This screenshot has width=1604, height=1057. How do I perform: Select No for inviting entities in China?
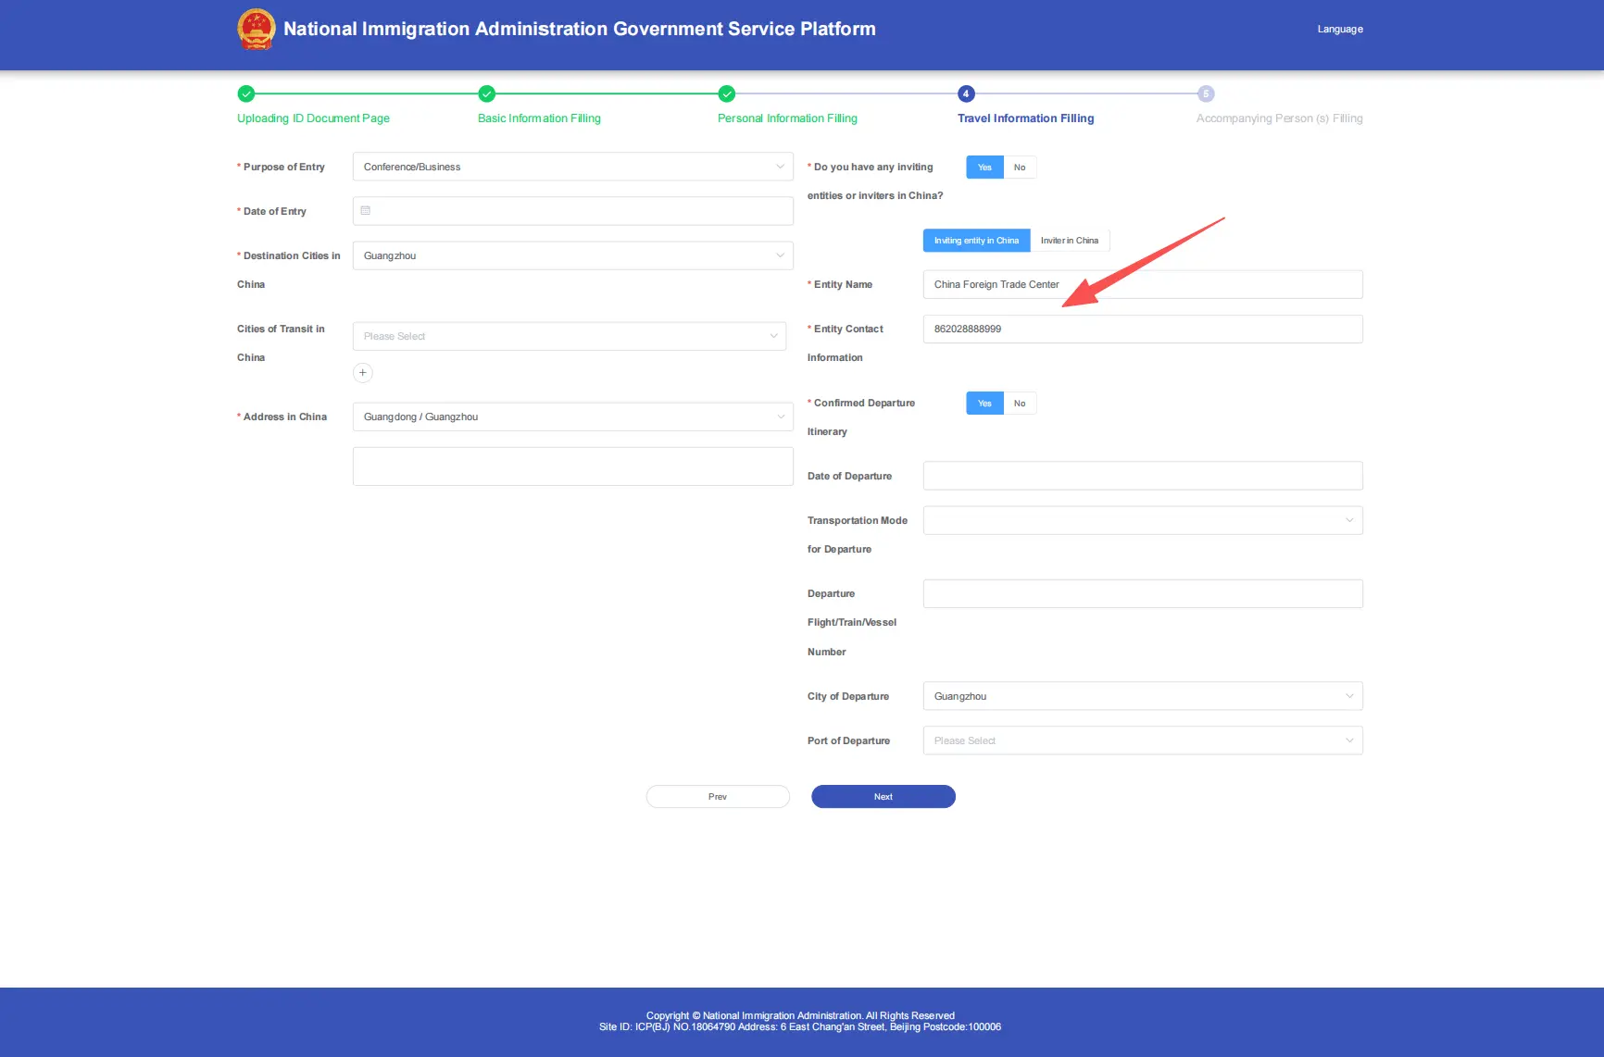click(1020, 168)
